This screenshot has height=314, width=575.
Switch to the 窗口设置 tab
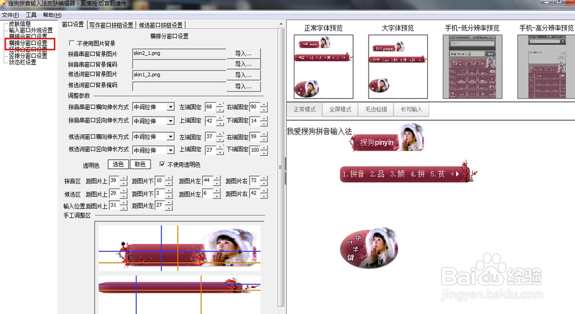point(72,25)
